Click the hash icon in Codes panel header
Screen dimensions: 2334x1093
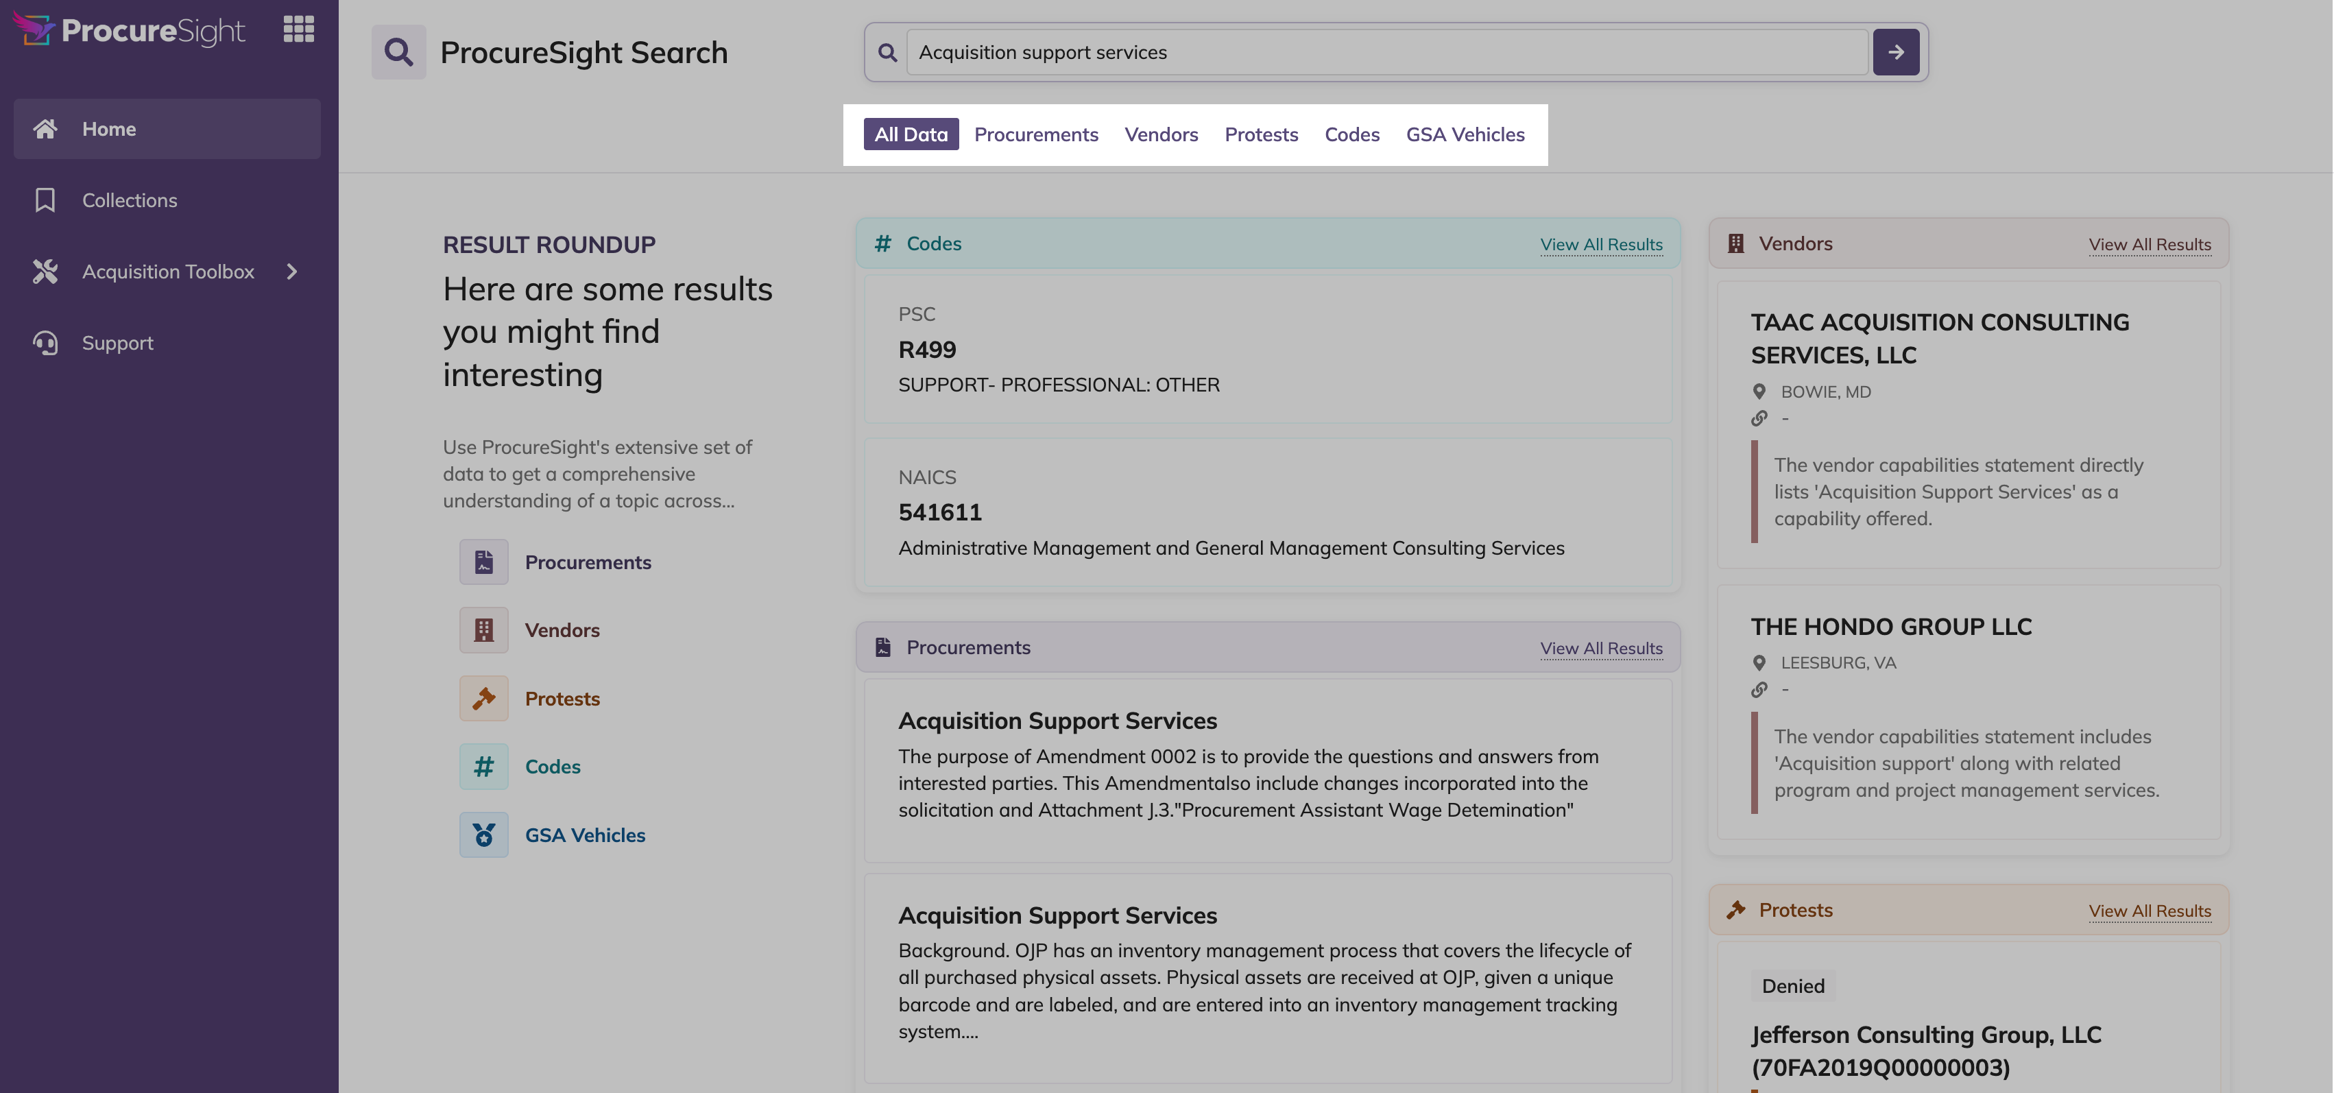pos(882,243)
